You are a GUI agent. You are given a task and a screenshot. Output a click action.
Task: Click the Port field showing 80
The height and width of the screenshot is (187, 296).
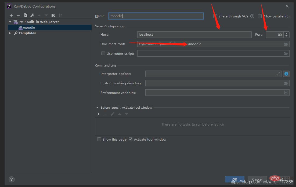[x=275, y=35]
